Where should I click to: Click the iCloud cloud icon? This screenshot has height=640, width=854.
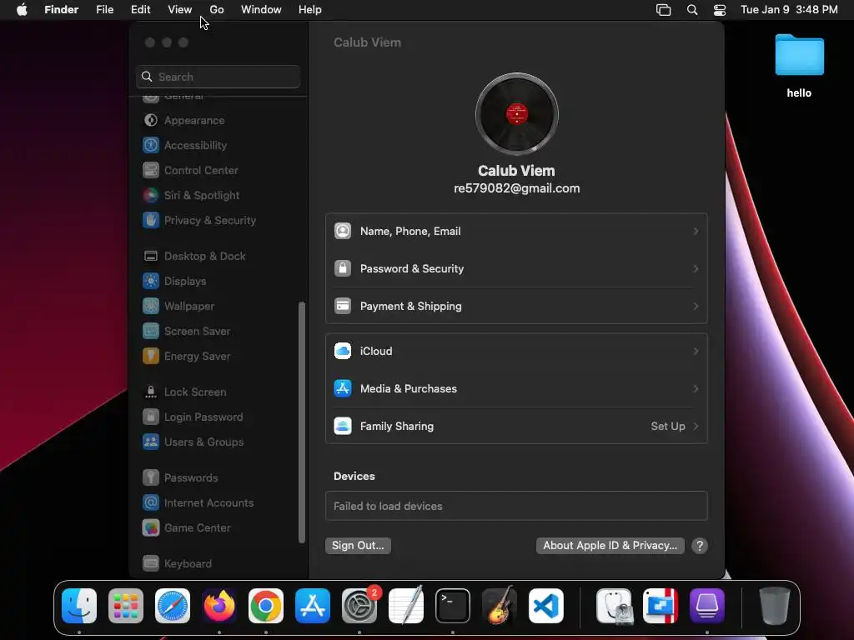tap(343, 352)
